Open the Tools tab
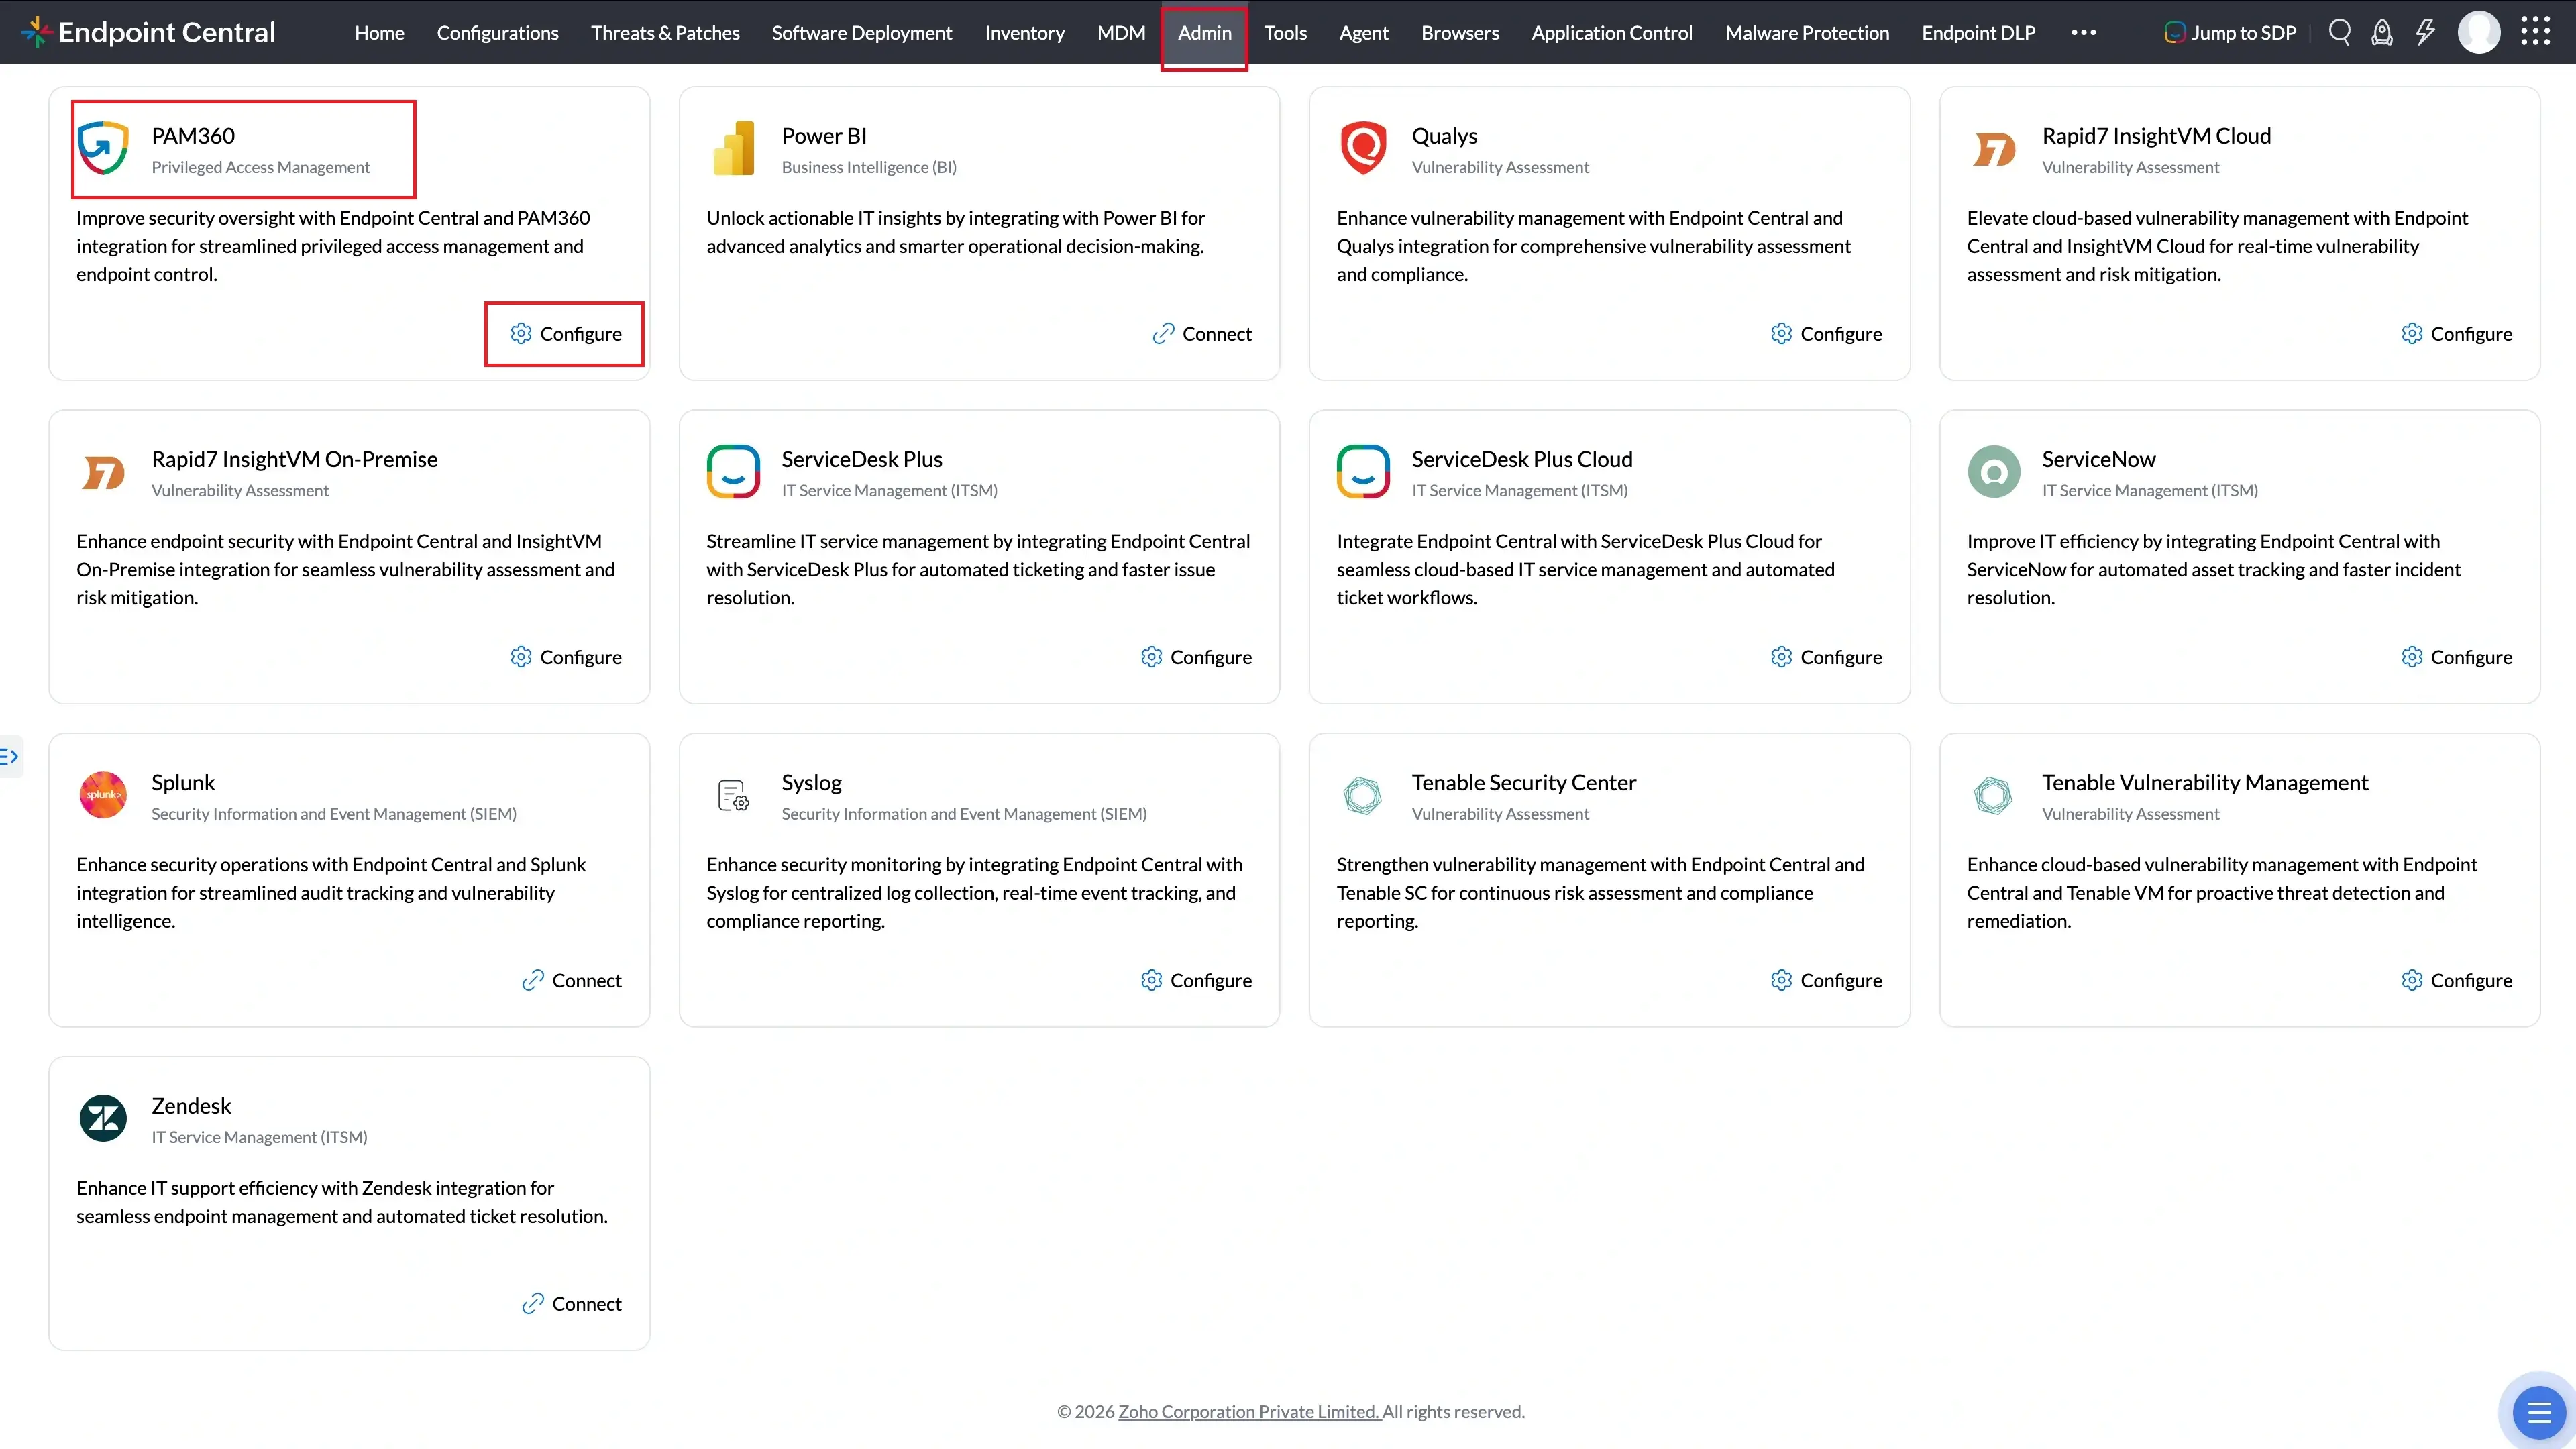The image size is (2576, 1449). pyautogui.click(x=1285, y=32)
